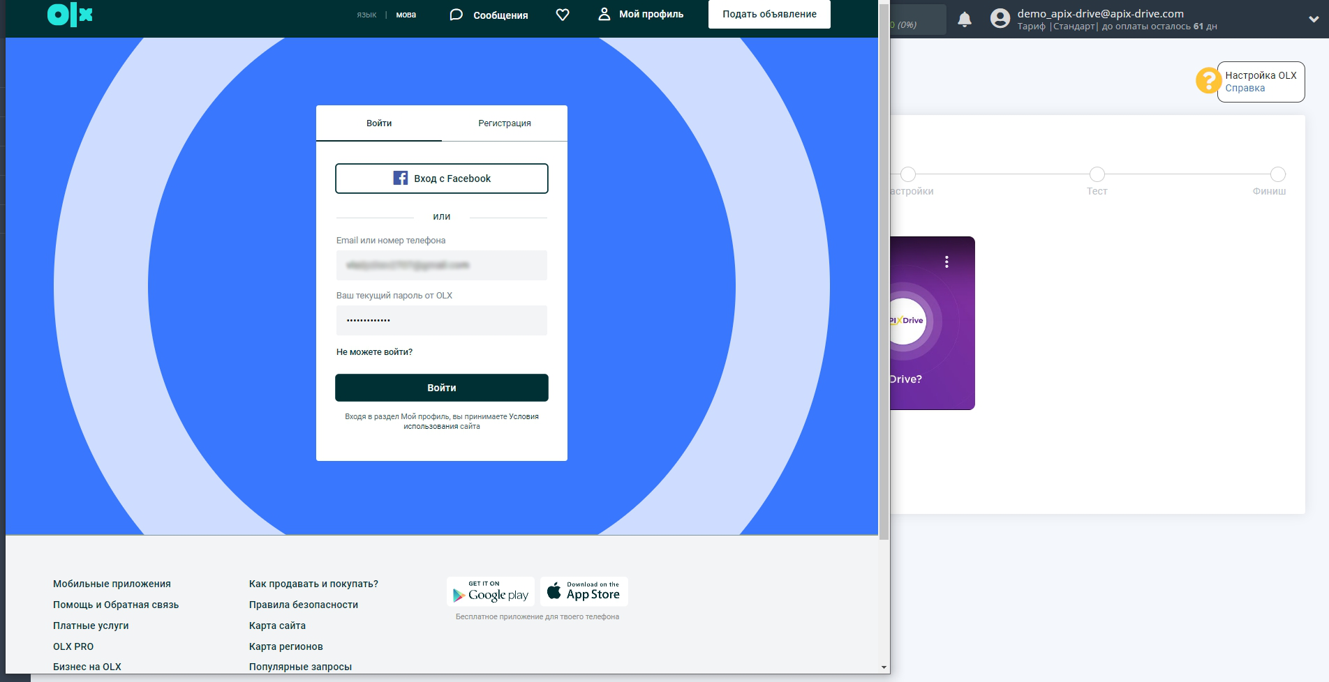Click the Google Play store badge

491,591
